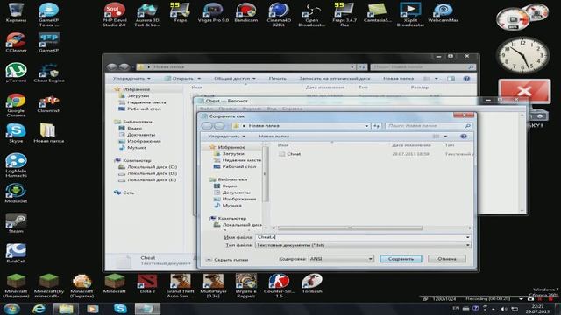
Task: Open the Файл menu in Notepad
Action: pos(207,108)
